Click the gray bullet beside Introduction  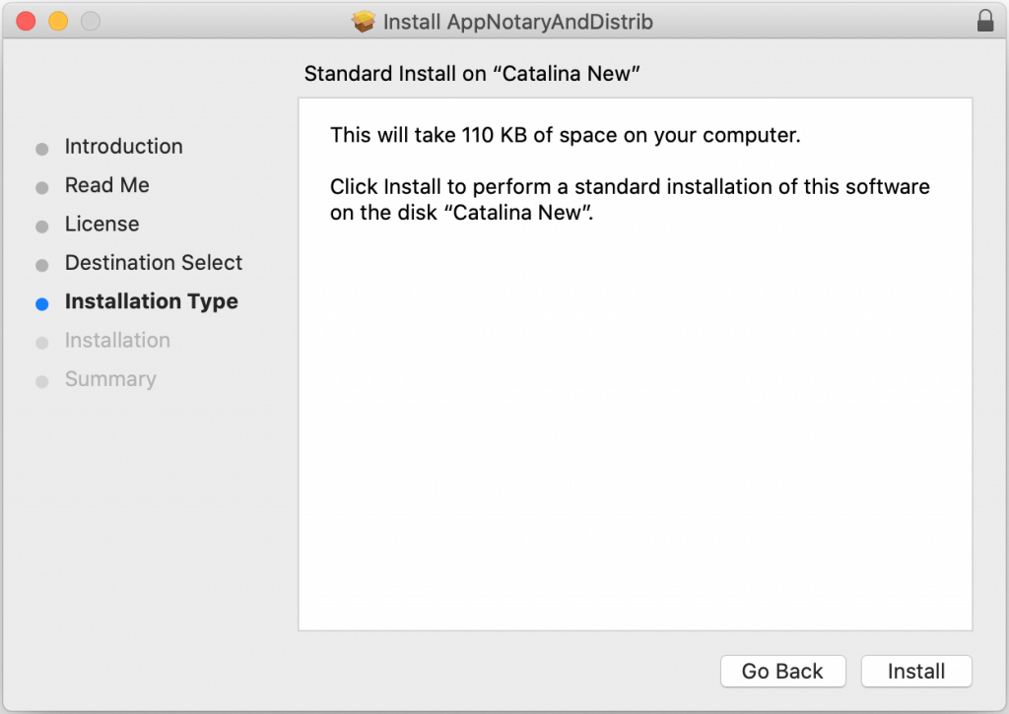[41, 149]
